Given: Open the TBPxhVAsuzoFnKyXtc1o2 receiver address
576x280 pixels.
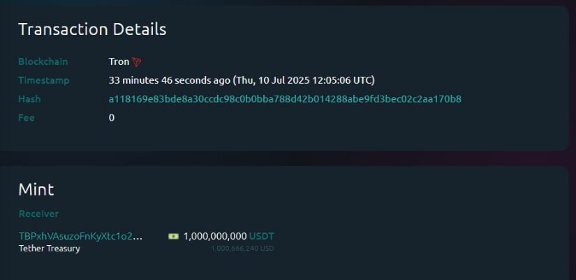Looking at the screenshot, I should 80,236.
